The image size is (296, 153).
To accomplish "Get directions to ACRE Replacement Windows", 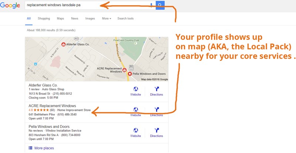I will [156, 110].
